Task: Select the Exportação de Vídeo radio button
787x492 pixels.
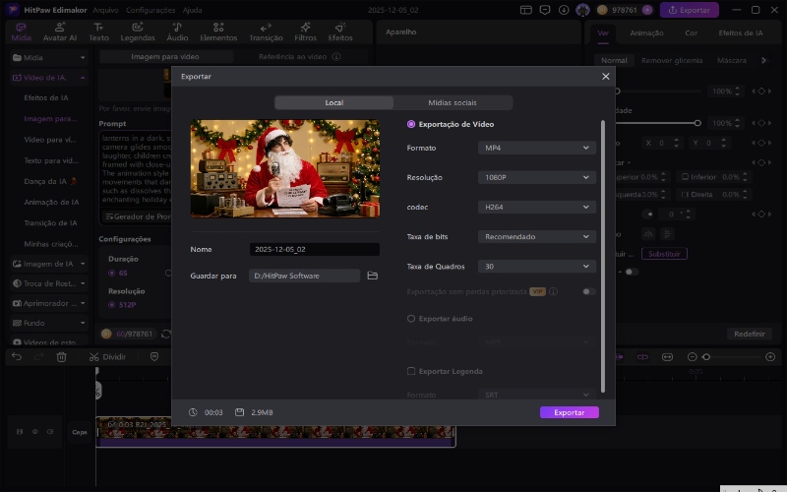Action: [x=411, y=125]
